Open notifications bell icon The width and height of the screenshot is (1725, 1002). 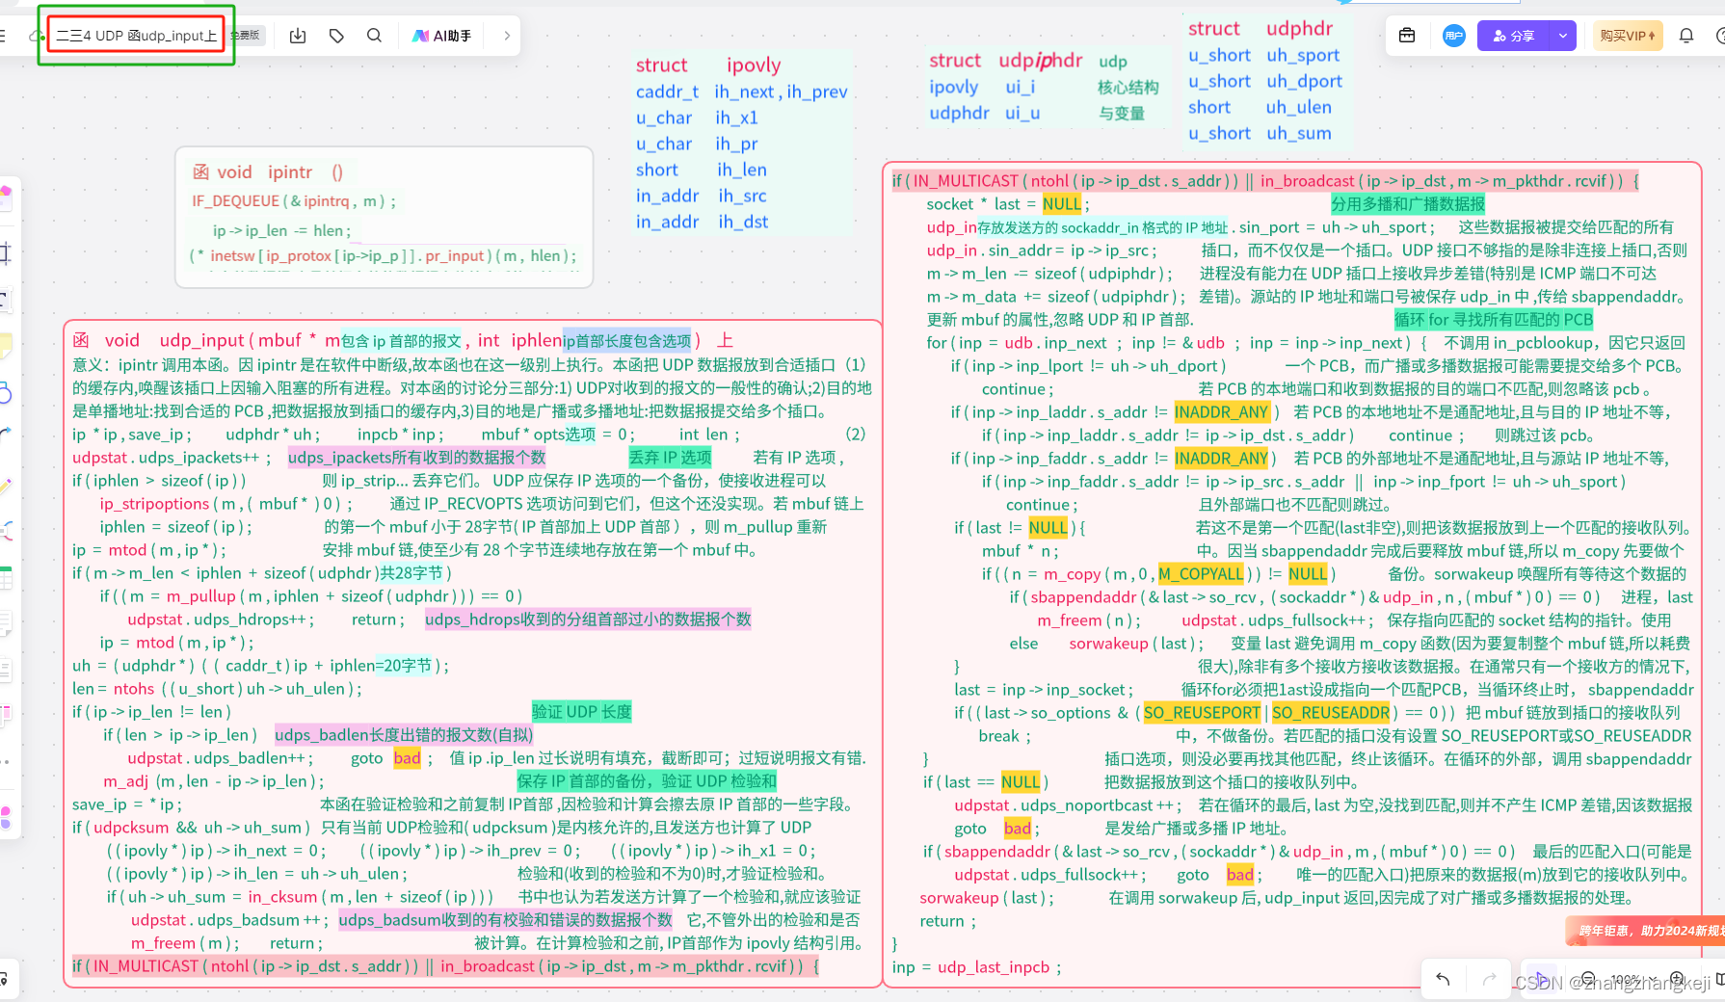(1686, 36)
